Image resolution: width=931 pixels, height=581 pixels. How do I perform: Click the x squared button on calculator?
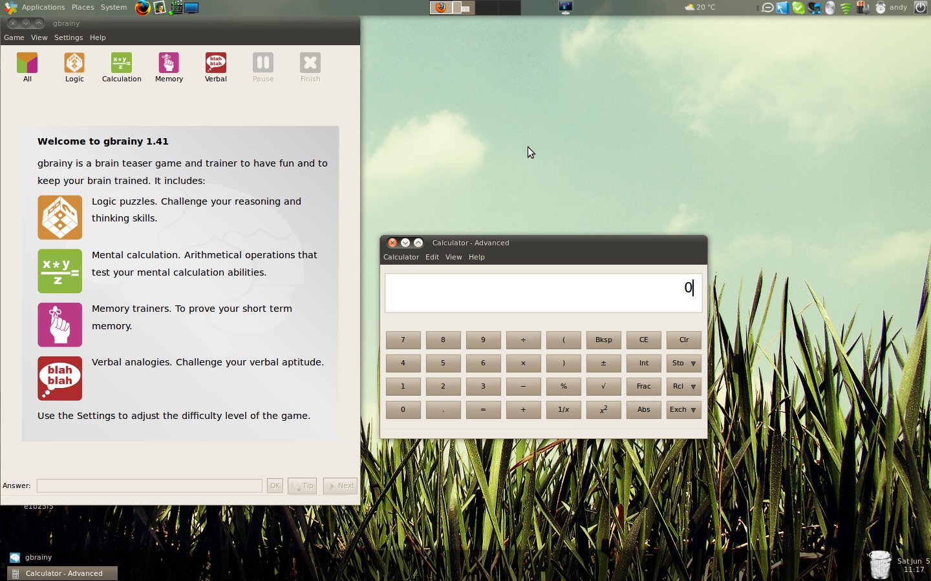point(604,410)
